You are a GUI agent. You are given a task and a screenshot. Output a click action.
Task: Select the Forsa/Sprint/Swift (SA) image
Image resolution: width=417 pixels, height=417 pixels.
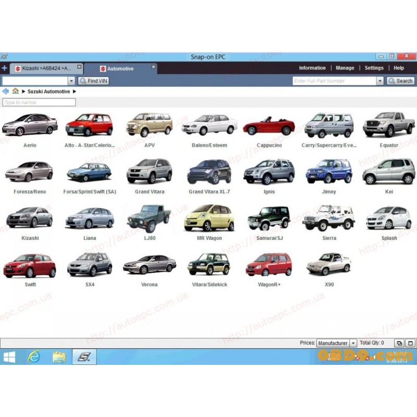[x=89, y=173]
